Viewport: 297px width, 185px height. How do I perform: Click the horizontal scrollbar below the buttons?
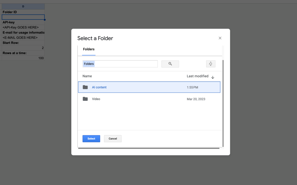click(x=149, y=148)
